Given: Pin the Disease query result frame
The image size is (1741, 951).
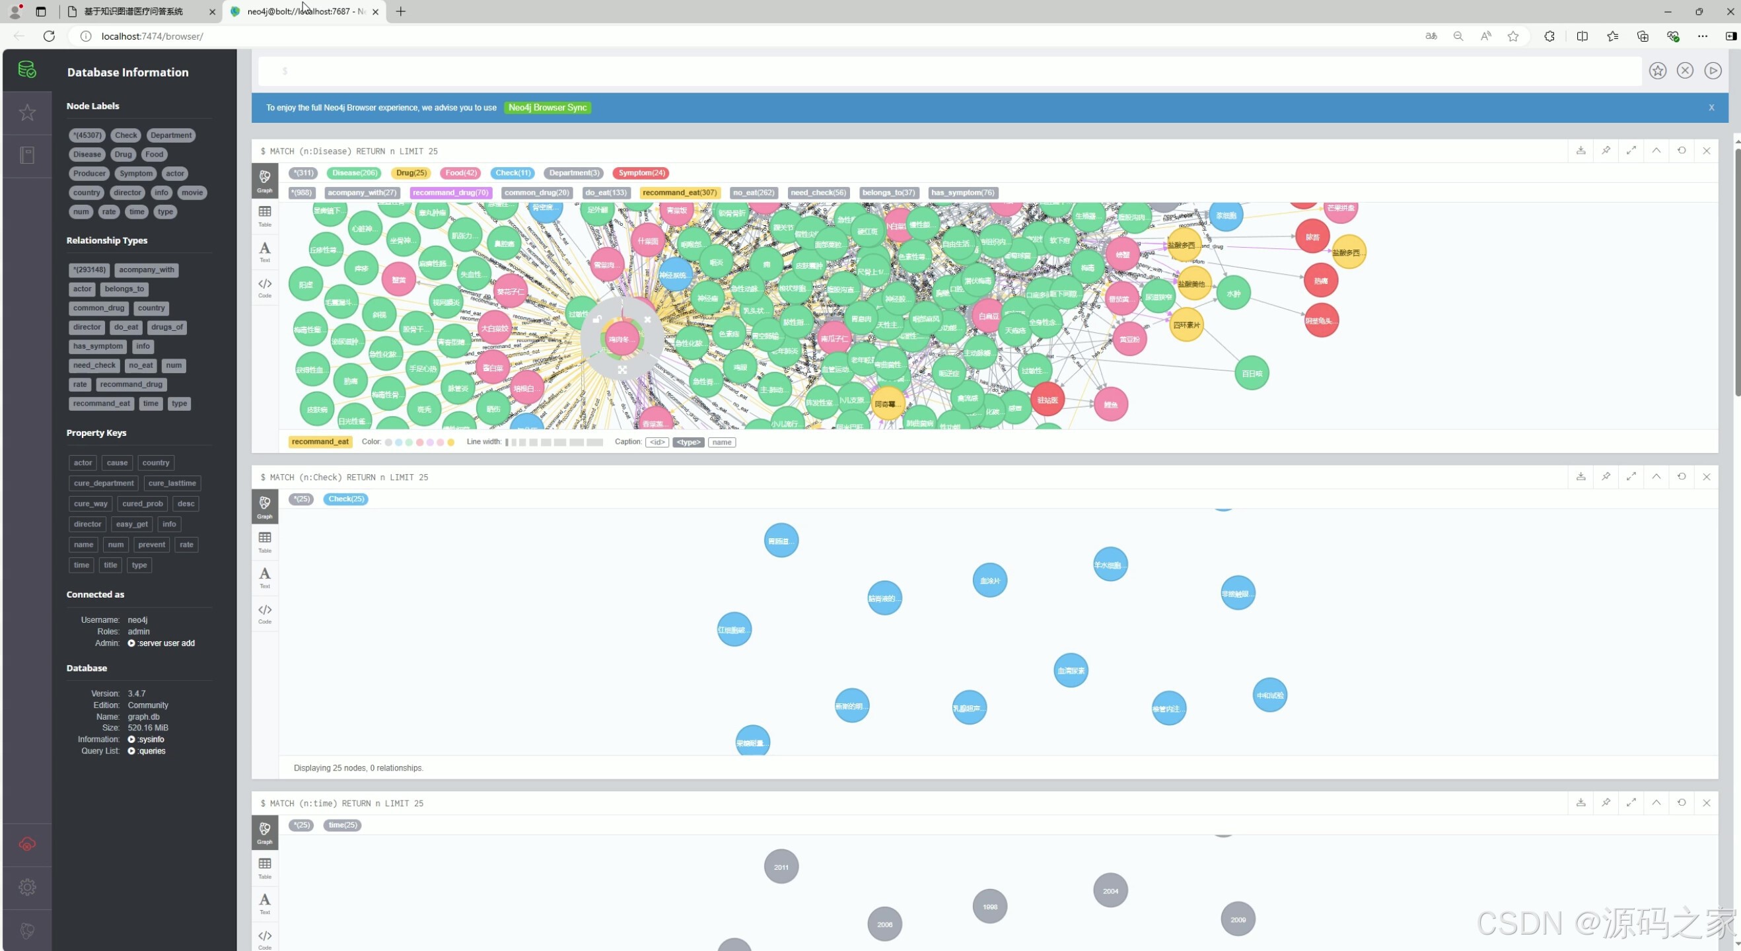Looking at the screenshot, I should (x=1606, y=151).
